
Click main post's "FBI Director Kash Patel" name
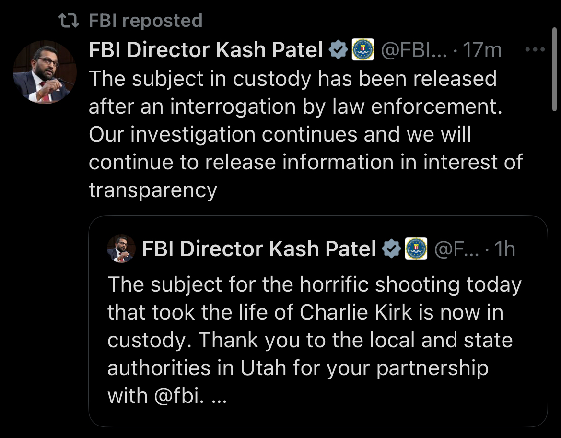(x=206, y=50)
